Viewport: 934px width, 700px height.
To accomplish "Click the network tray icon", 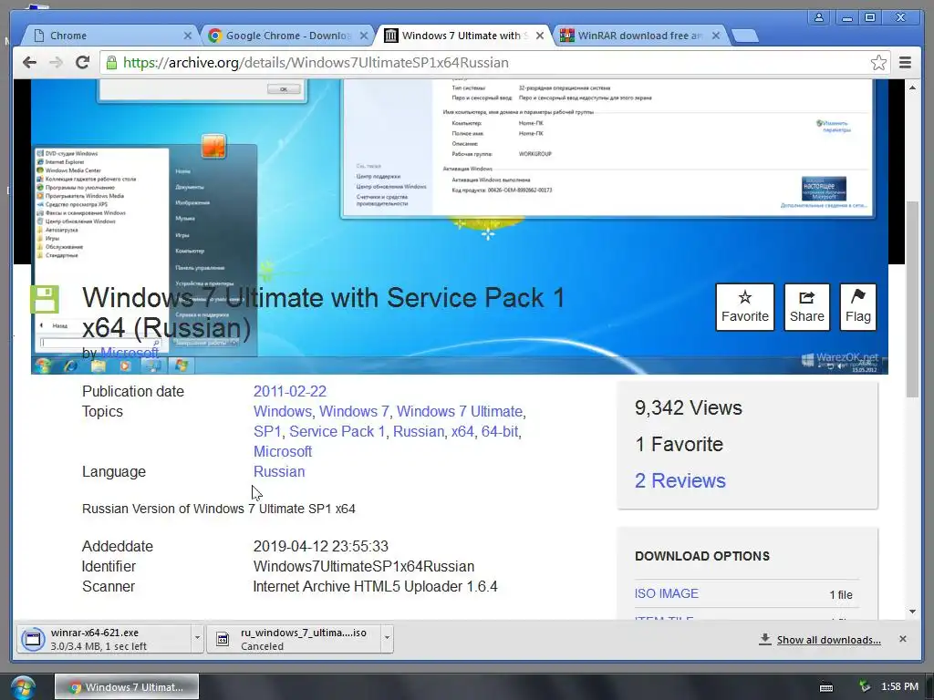I will pyautogui.click(x=865, y=686).
